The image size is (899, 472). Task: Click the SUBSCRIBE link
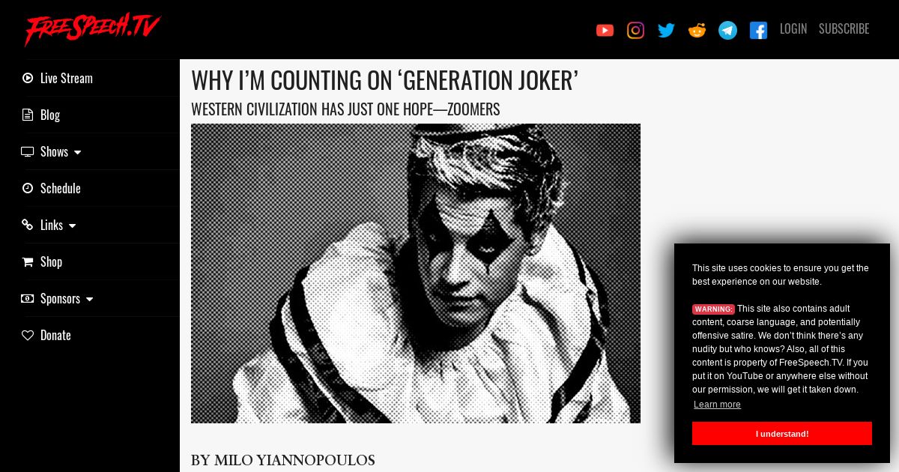(844, 28)
